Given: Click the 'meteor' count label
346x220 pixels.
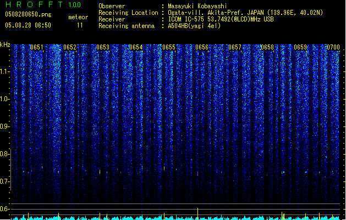Looking at the screenshot, I should point(78,17).
